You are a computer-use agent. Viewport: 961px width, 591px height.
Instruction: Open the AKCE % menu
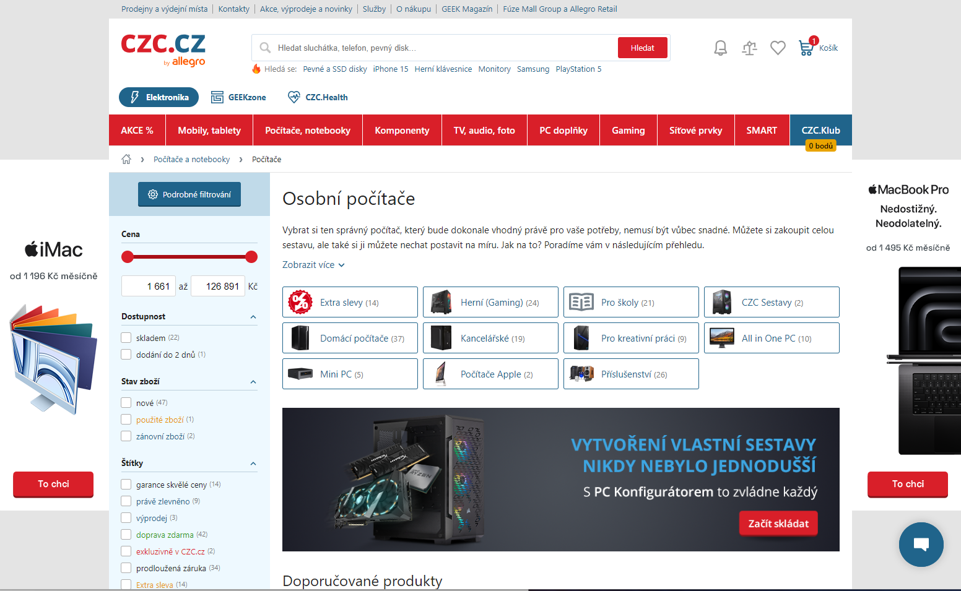tap(137, 130)
